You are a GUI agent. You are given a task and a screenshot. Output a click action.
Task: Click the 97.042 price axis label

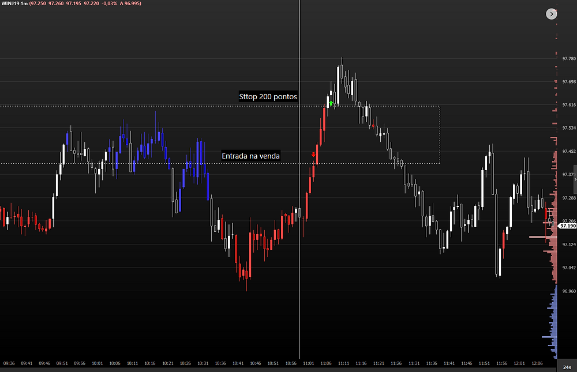[569, 268]
